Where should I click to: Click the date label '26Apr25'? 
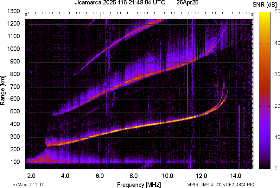(187, 3)
